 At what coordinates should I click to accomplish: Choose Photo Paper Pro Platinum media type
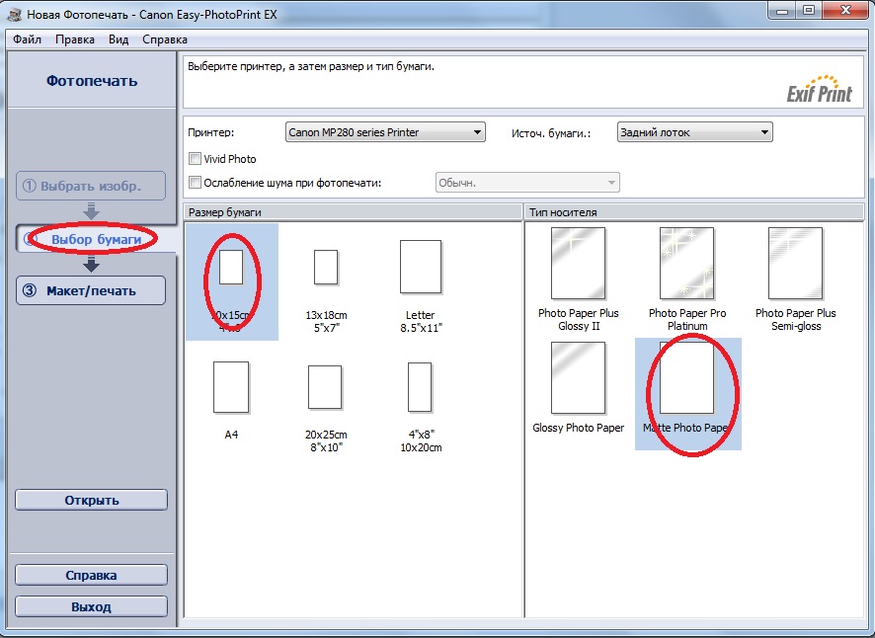(687, 279)
